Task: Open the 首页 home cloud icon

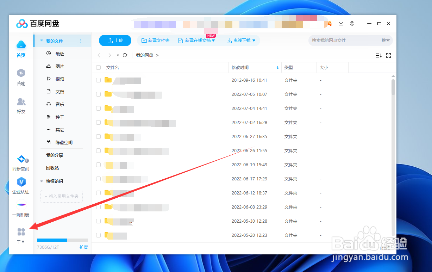Action: pyautogui.click(x=21, y=45)
